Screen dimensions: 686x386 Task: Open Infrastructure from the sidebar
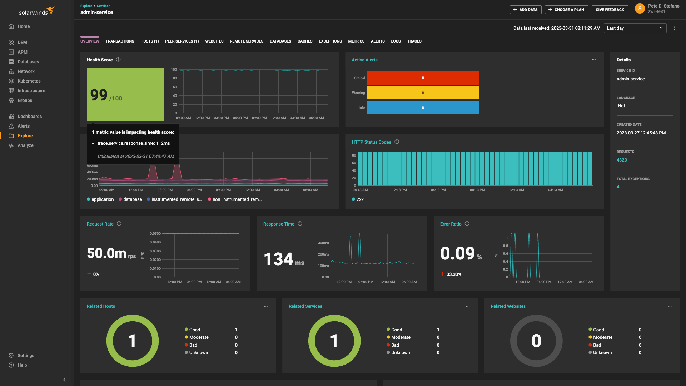coord(31,91)
